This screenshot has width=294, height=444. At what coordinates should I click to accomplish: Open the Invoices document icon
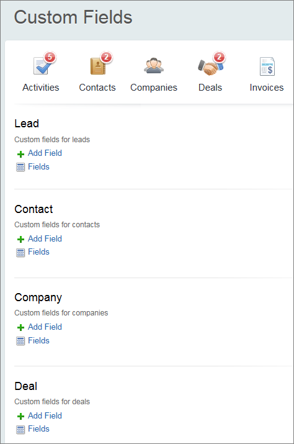[267, 66]
